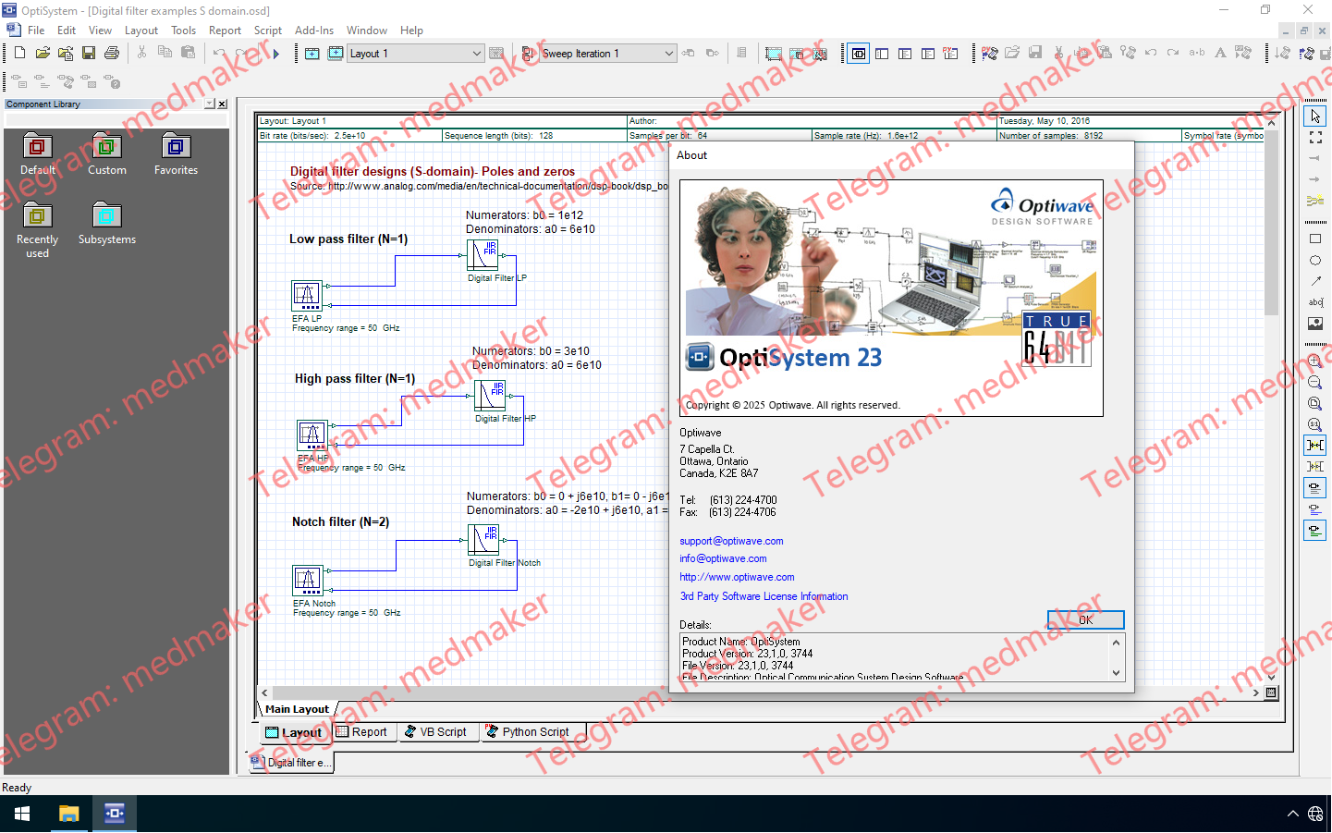The image size is (1332, 833).
Task: Select the arrow line drawing tool
Action: click(x=1315, y=281)
